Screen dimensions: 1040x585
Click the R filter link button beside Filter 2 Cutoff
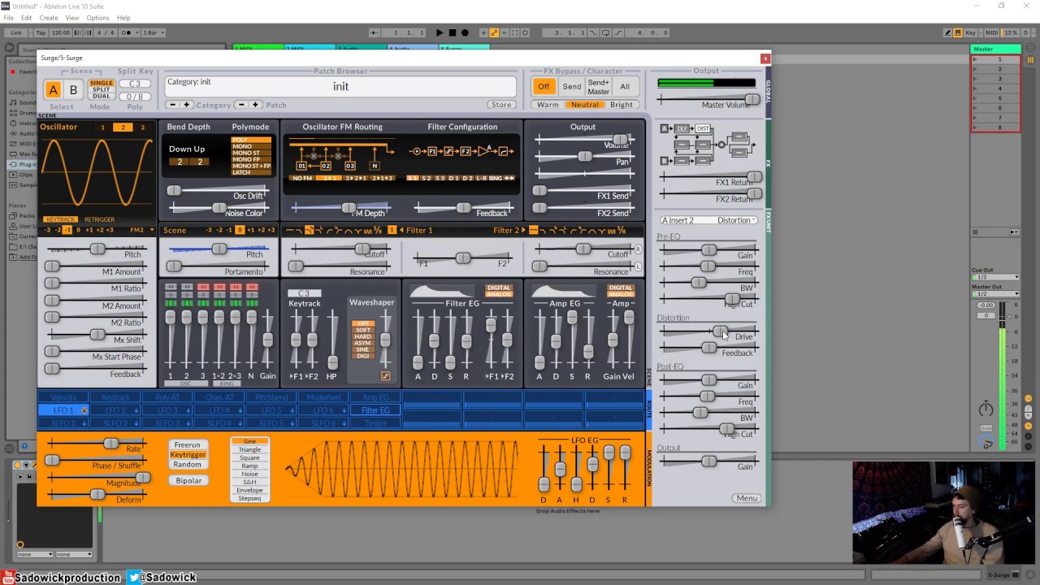click(638, 249)
